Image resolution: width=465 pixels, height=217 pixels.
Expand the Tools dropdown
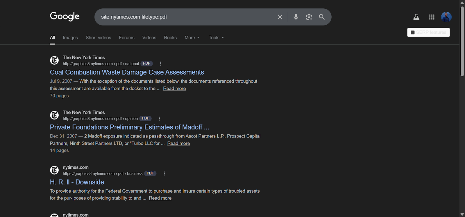(x=216, y=38)
